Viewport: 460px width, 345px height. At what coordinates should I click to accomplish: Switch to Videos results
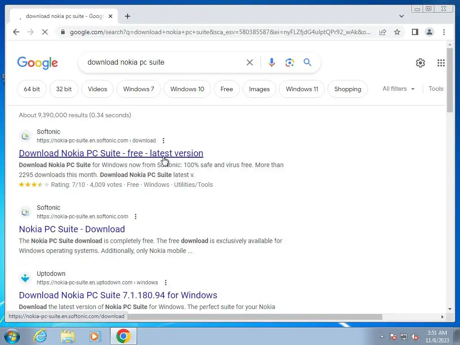click(x=97, y=89)
